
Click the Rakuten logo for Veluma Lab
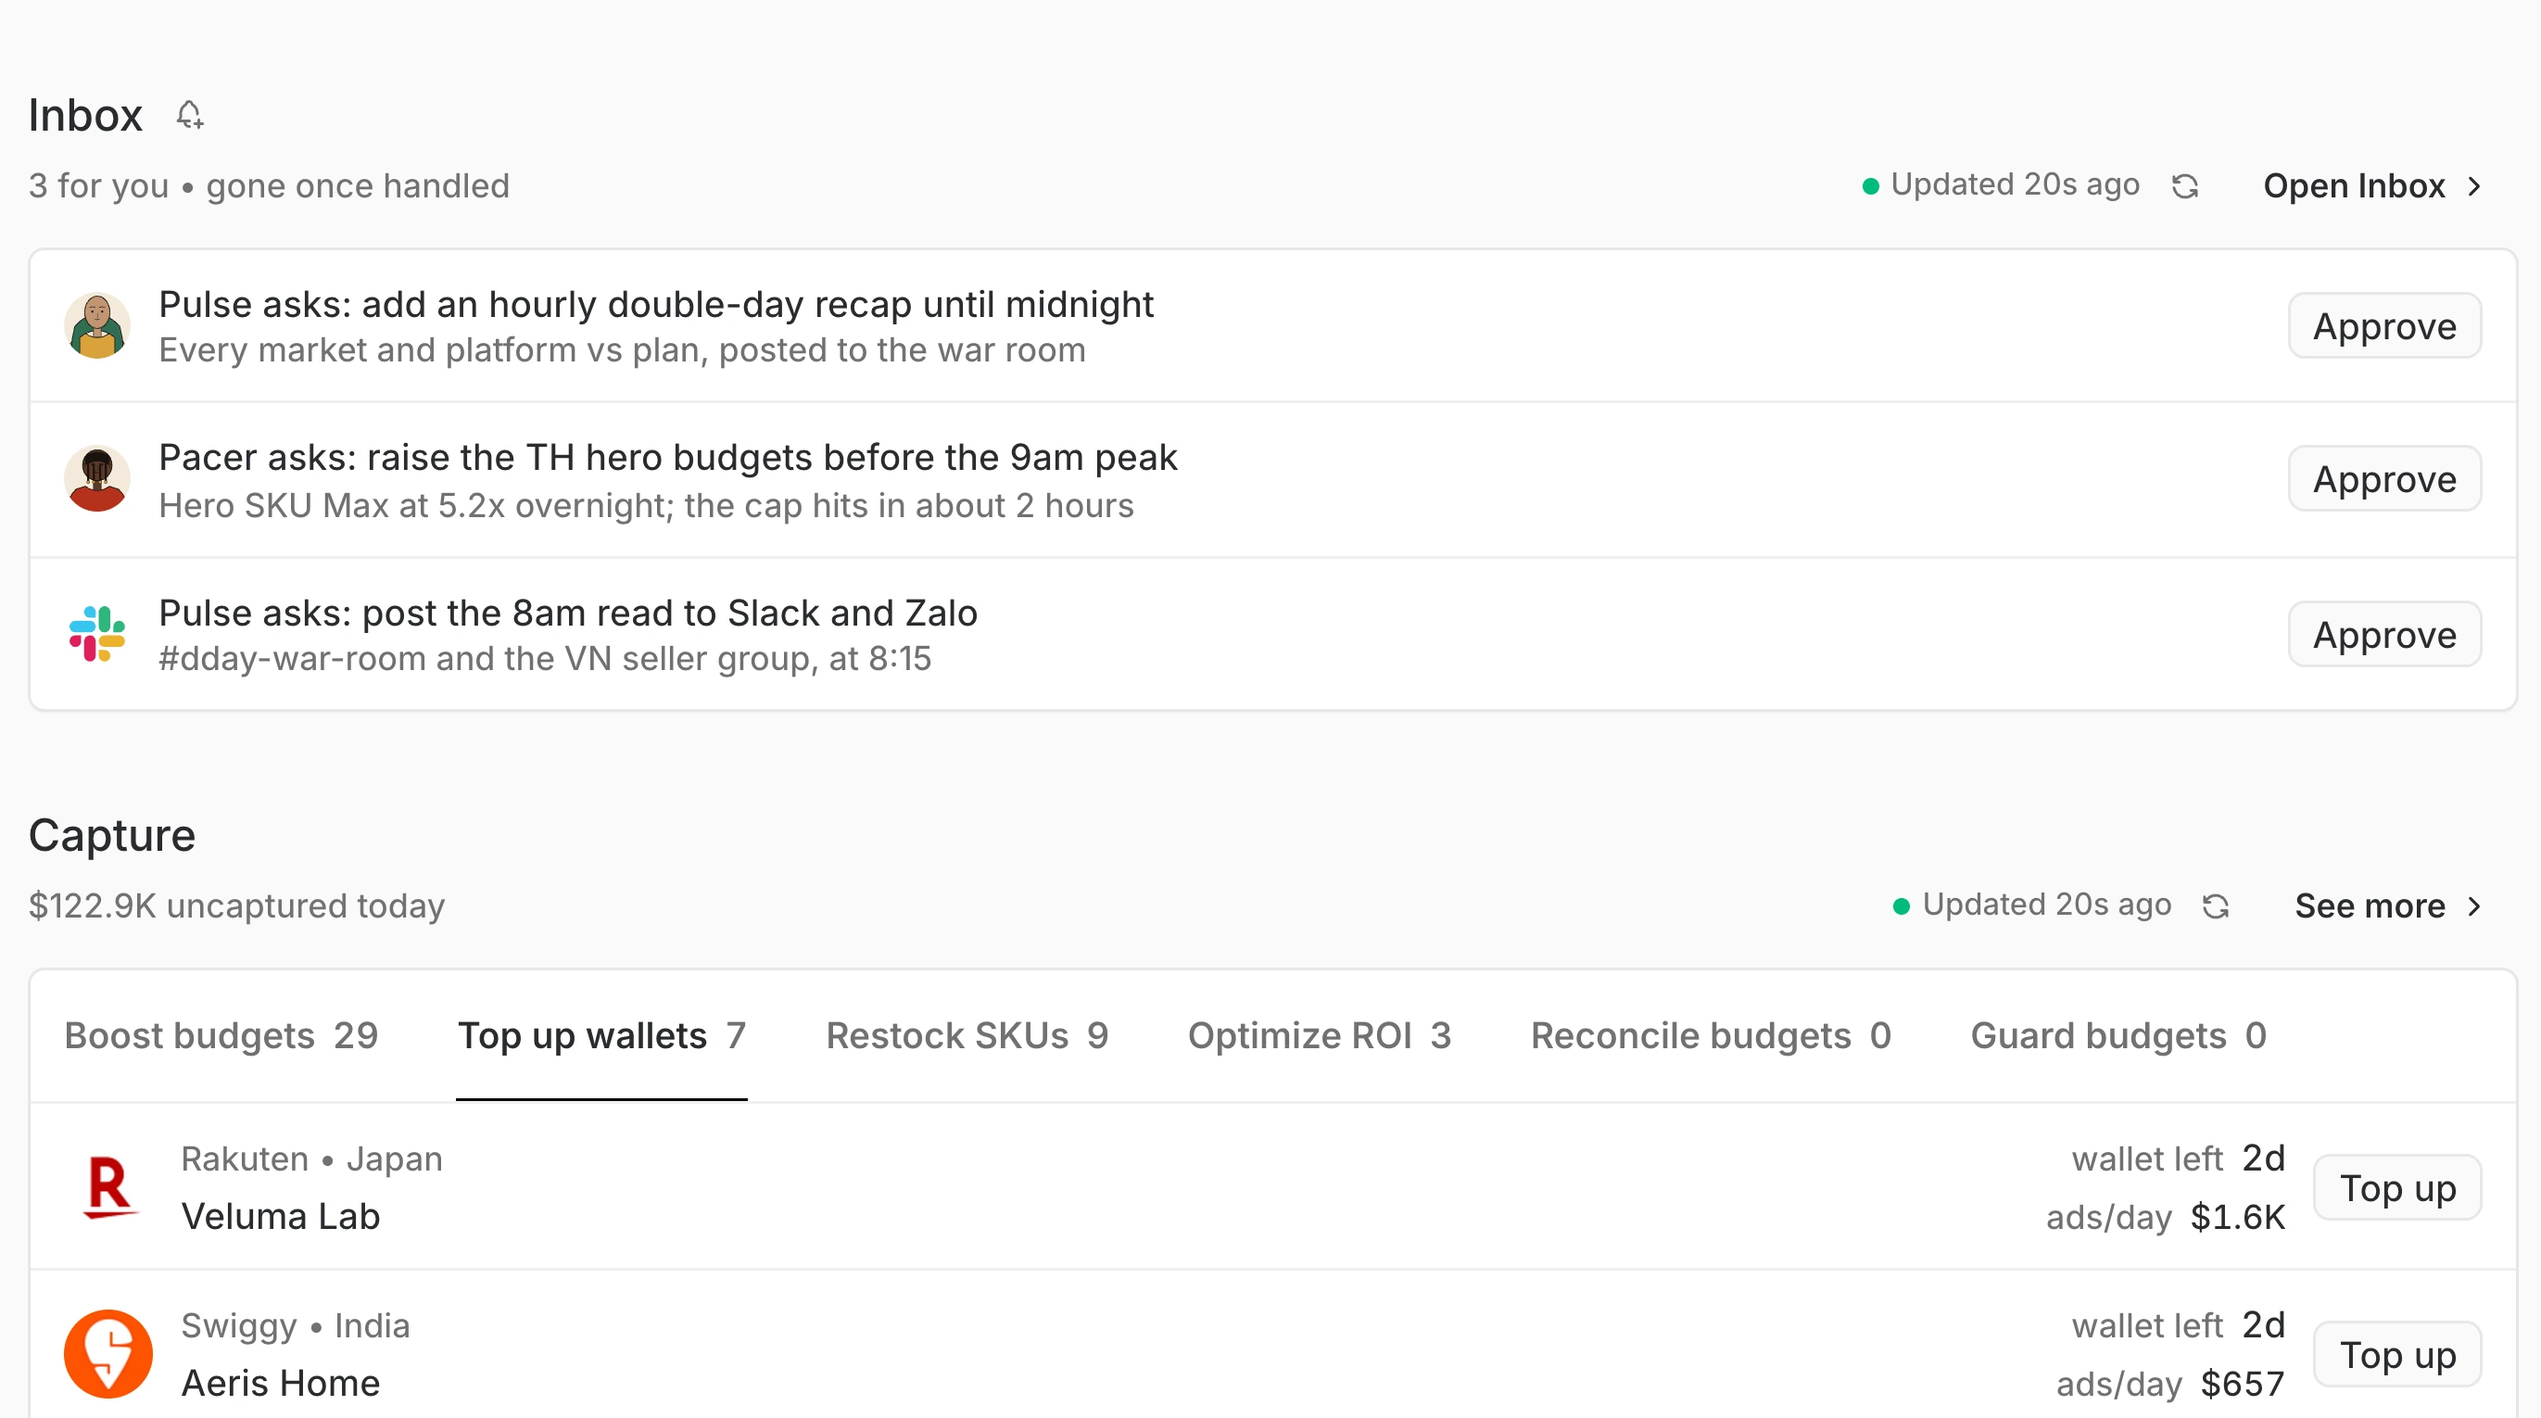[108, 1187]
